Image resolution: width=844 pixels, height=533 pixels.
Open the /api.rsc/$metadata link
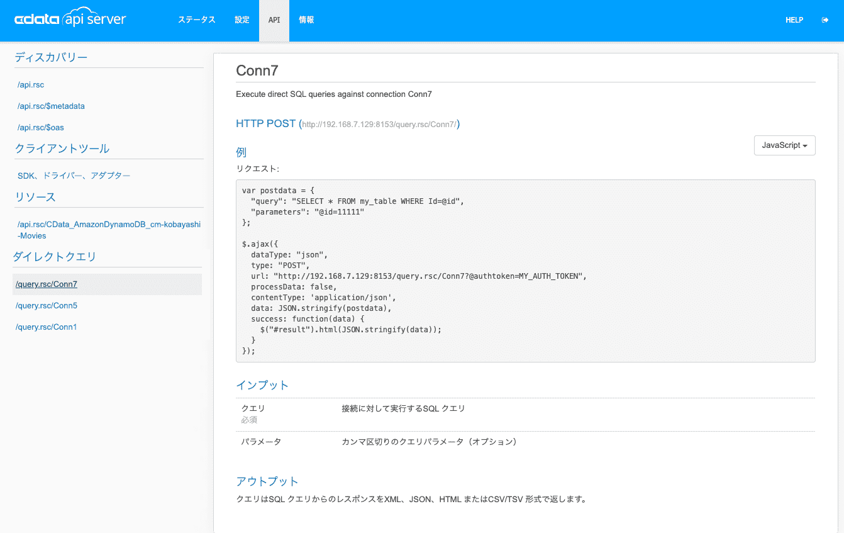[51, 106]
